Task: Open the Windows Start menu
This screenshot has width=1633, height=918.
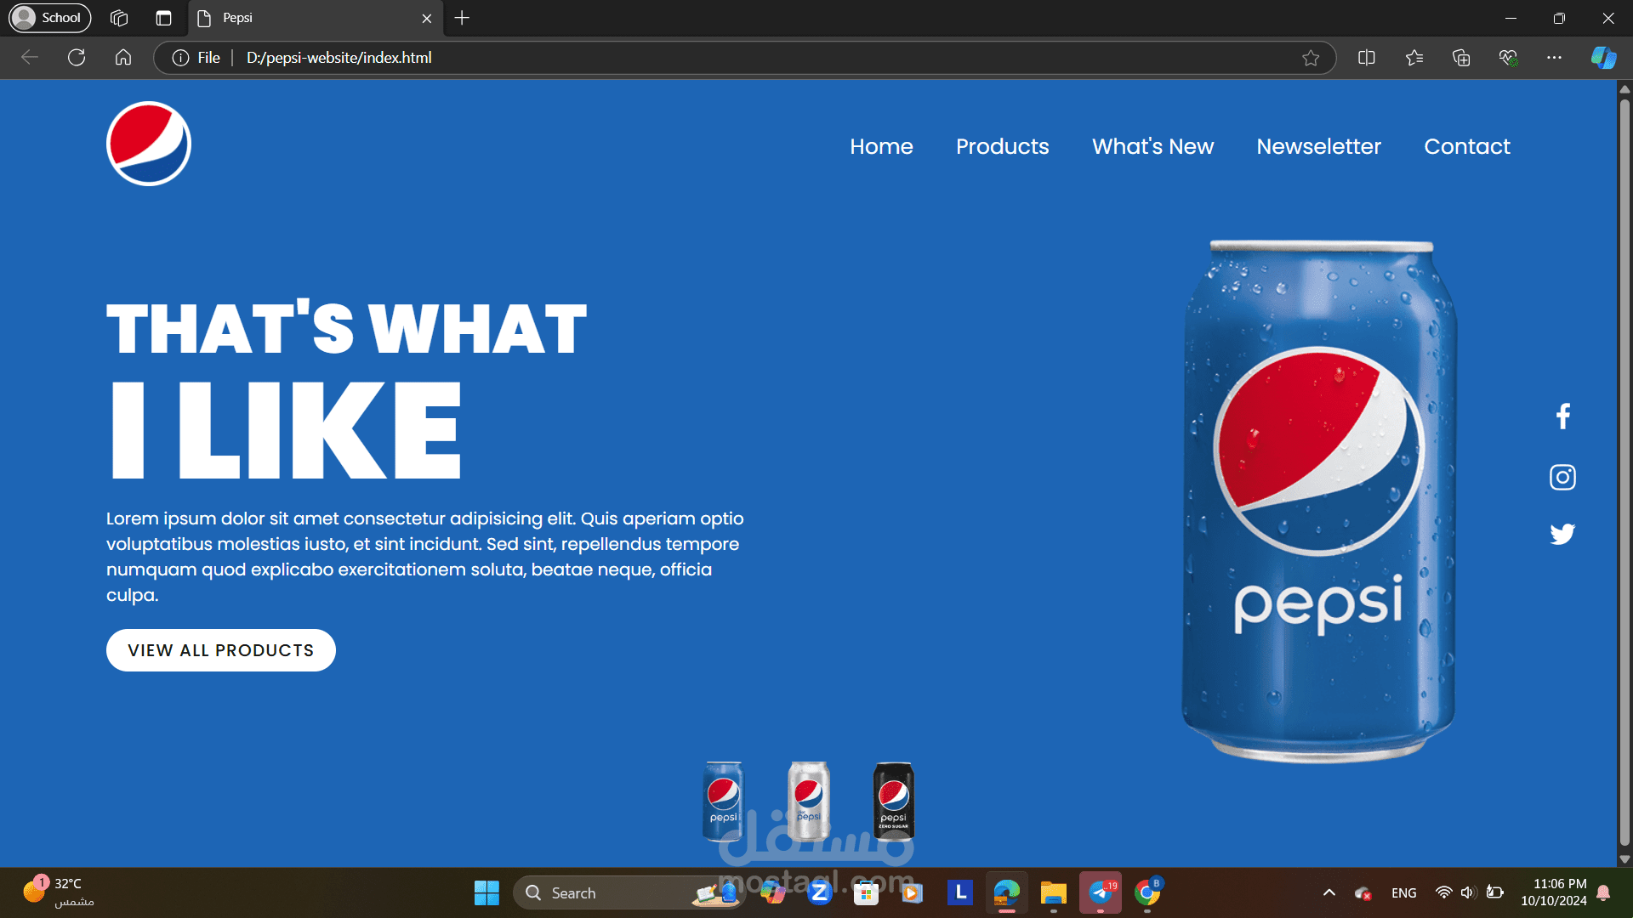Action: 486,893
